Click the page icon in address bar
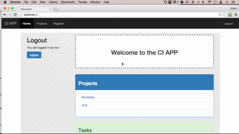 point(21,15)
